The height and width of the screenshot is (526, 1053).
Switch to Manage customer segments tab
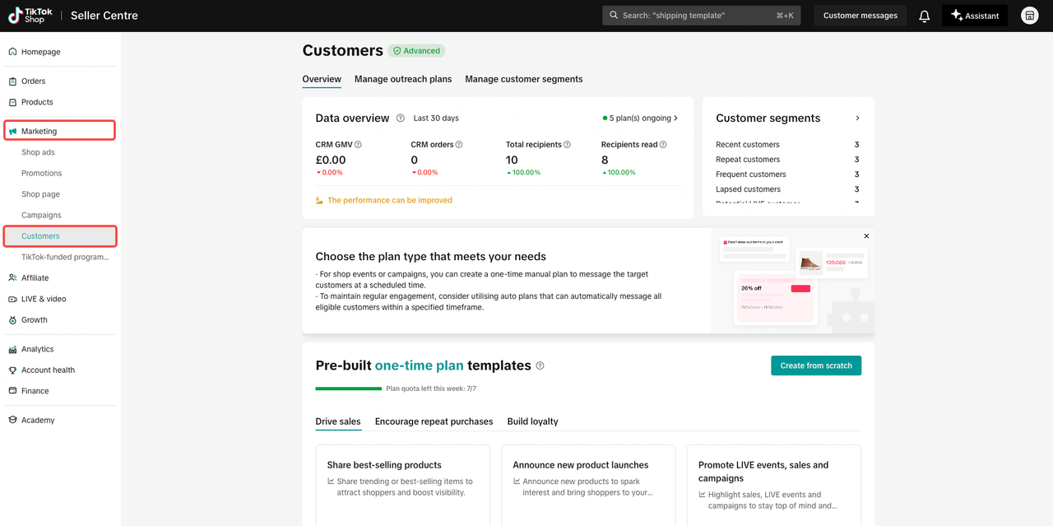[524, 79]
